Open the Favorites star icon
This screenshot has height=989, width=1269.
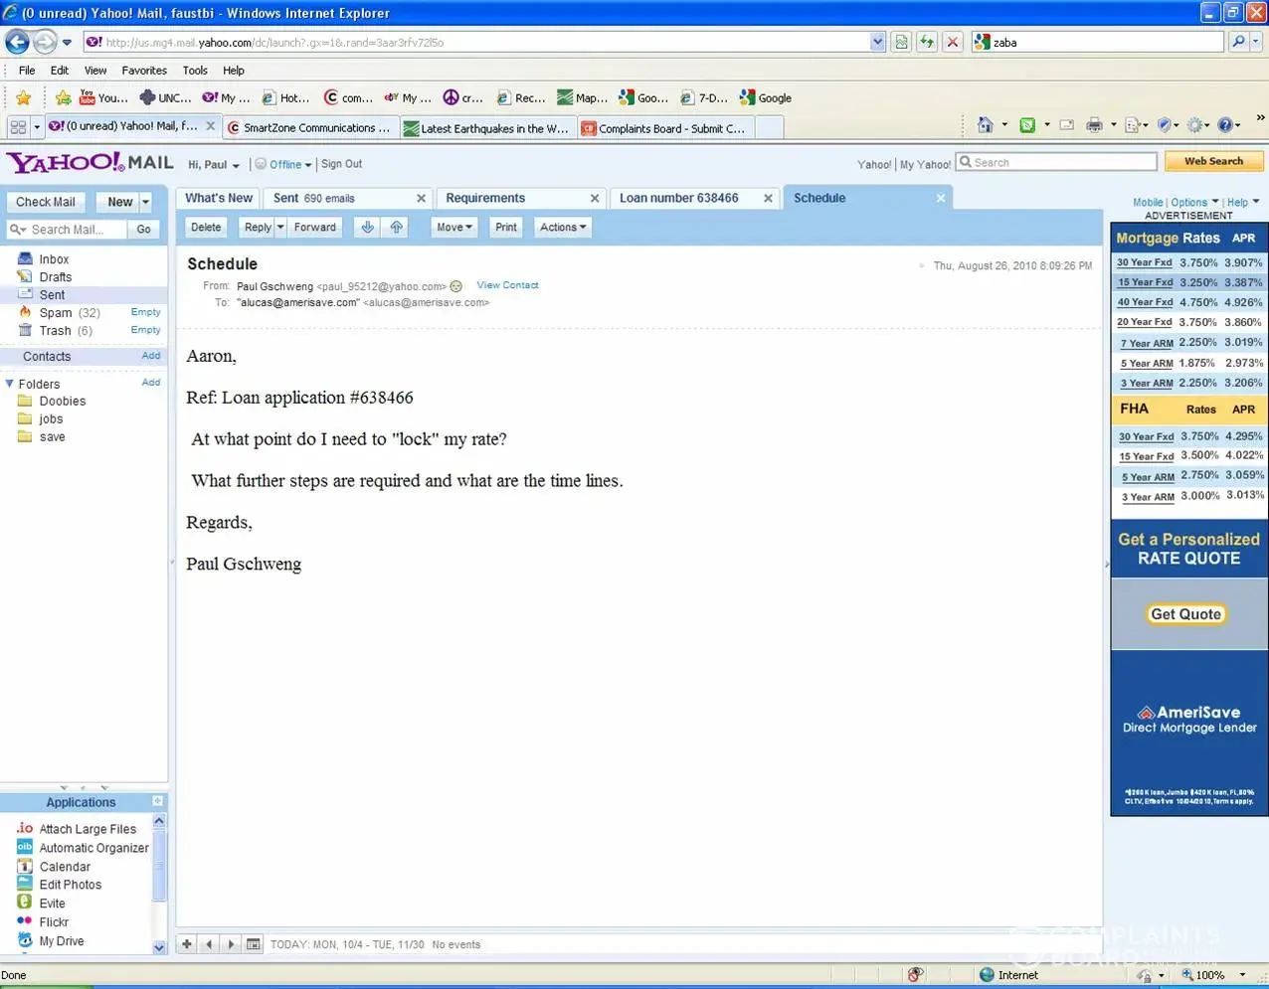24,97
